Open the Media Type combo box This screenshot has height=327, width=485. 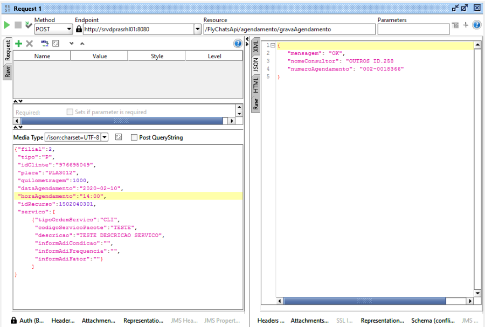coord(105,137)
